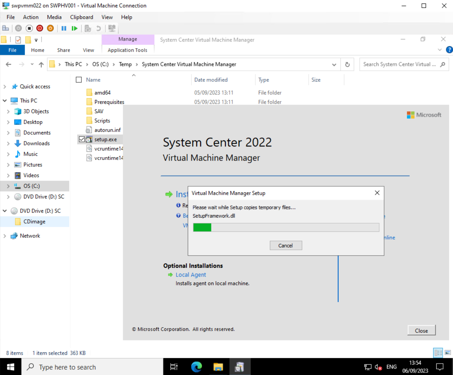
Task: Take a checkpoint of the virtual machine
Action: [x=88, y=28]
